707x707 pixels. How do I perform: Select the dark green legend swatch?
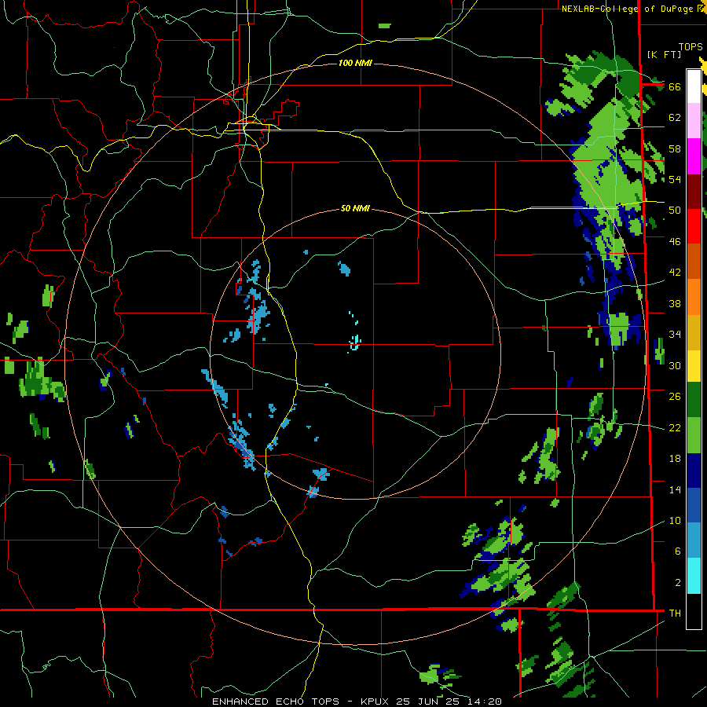pos(694,400)
